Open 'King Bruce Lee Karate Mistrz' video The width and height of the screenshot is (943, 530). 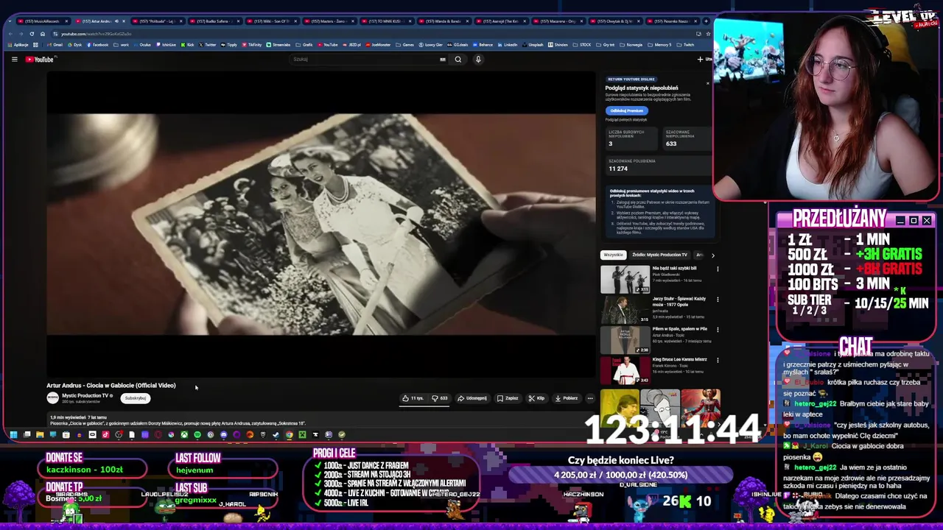[x=625, y=371]
